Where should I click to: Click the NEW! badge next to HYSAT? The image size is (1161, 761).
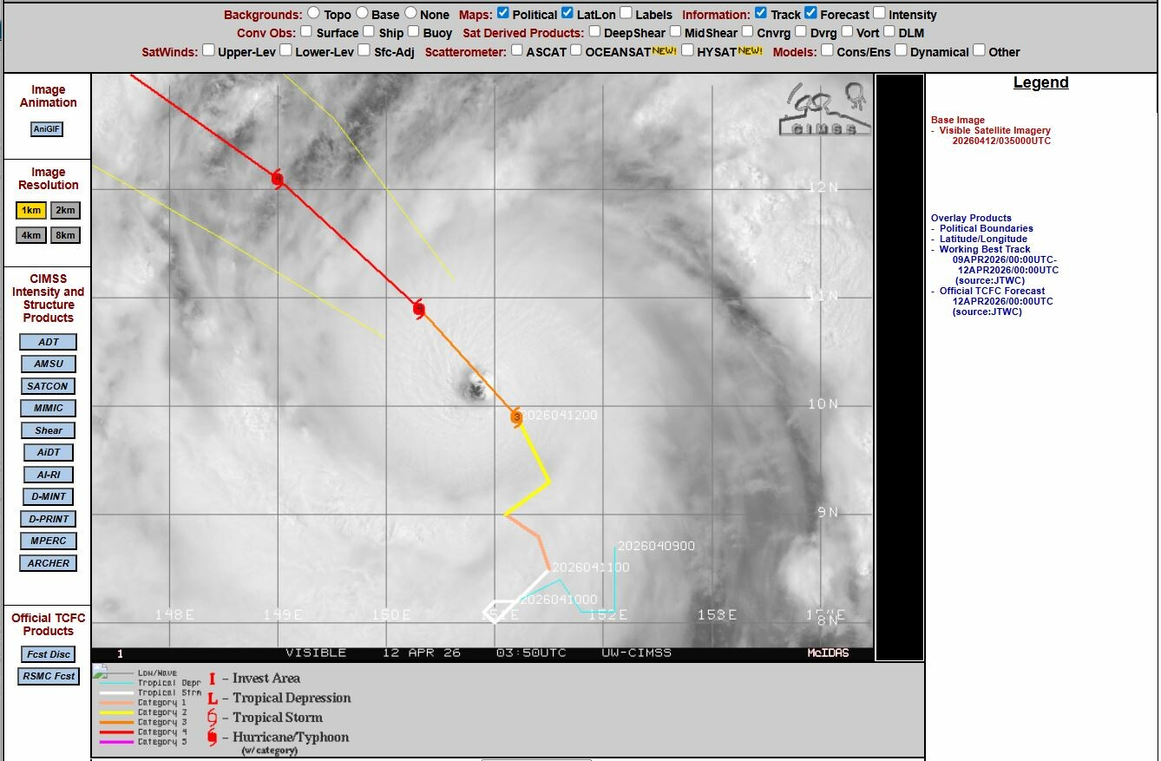pos(750,51)
